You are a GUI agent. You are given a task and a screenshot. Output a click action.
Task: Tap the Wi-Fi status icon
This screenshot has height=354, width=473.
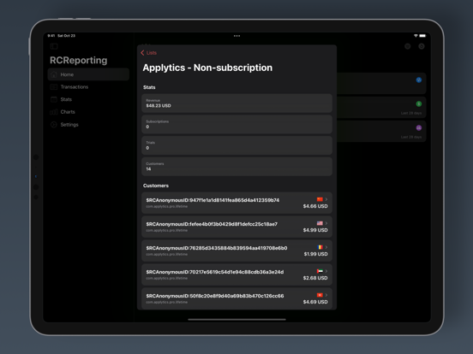point(416,36)
